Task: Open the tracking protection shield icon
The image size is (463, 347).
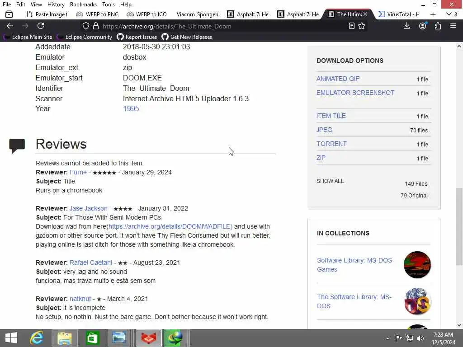Action: click(x=85, y=26)
